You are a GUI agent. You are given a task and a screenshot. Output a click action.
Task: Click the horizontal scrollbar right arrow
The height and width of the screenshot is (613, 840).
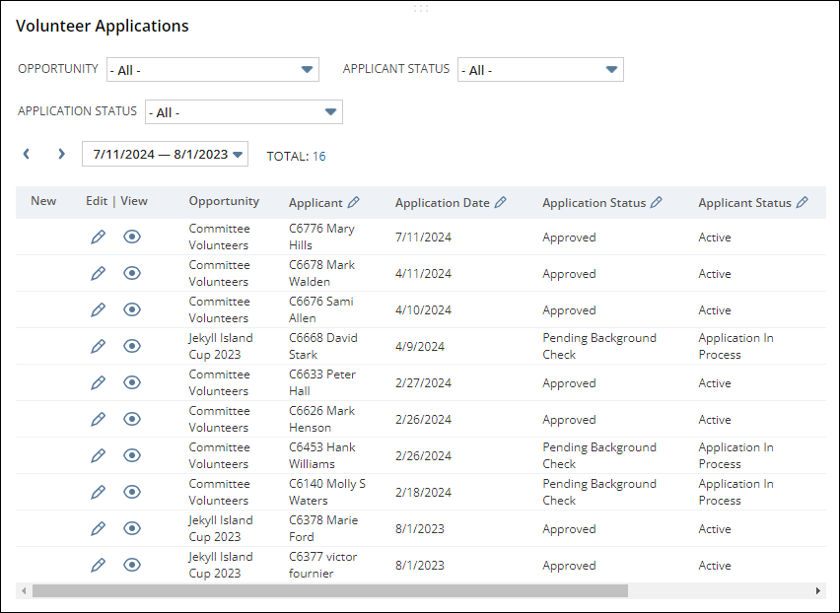pyautogui.click(x=817, y=590)
